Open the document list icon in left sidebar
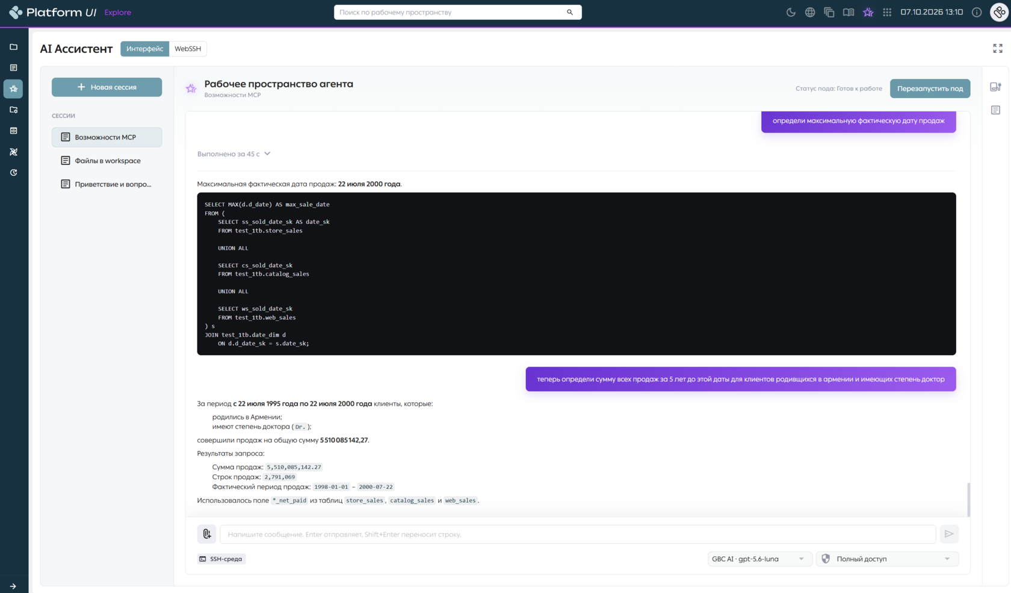 (x=13, y=68)
